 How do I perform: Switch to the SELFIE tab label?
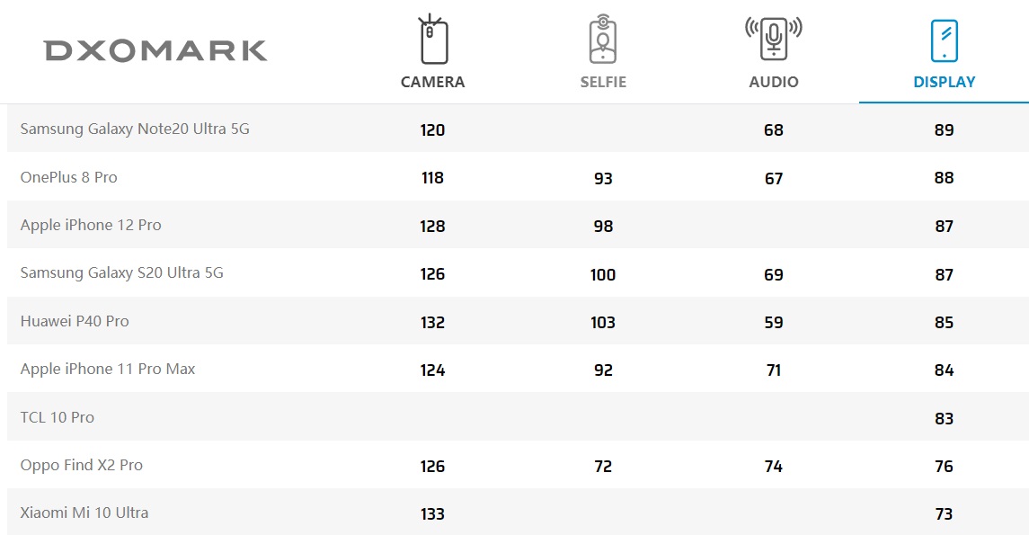(x=603, y=82)
